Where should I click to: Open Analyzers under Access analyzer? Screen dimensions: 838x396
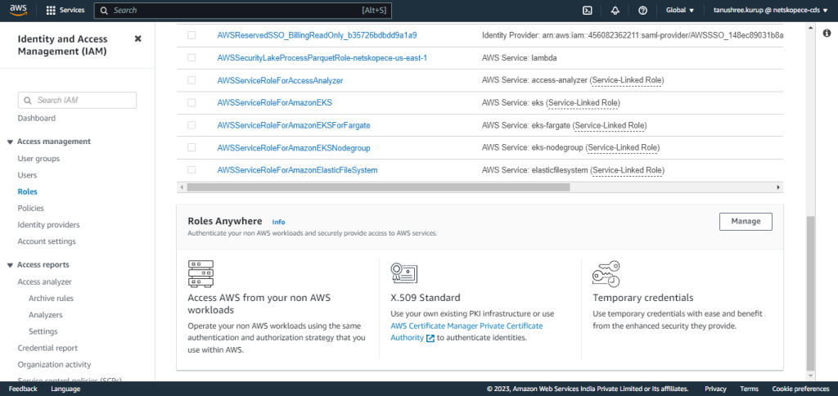[46, 315]
